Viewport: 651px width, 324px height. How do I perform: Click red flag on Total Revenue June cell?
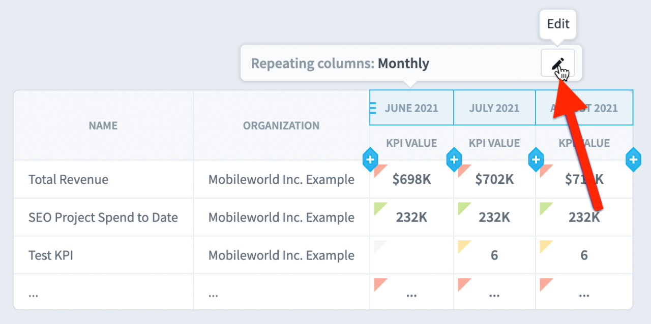[x=381, y=171]
